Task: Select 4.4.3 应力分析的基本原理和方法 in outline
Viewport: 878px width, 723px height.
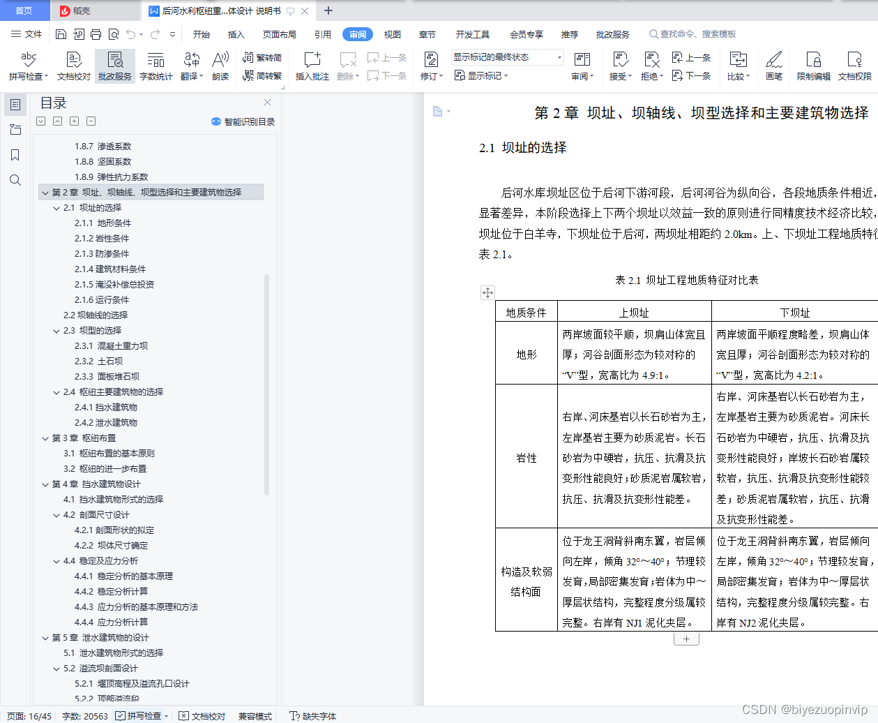Action: tap(136, 607)
